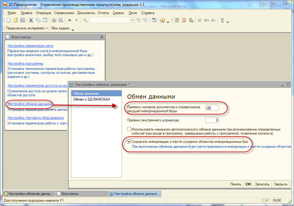This screenshot has width=294, height=206.
Task: Open the Отчеты menu
Action: (103, 13)
